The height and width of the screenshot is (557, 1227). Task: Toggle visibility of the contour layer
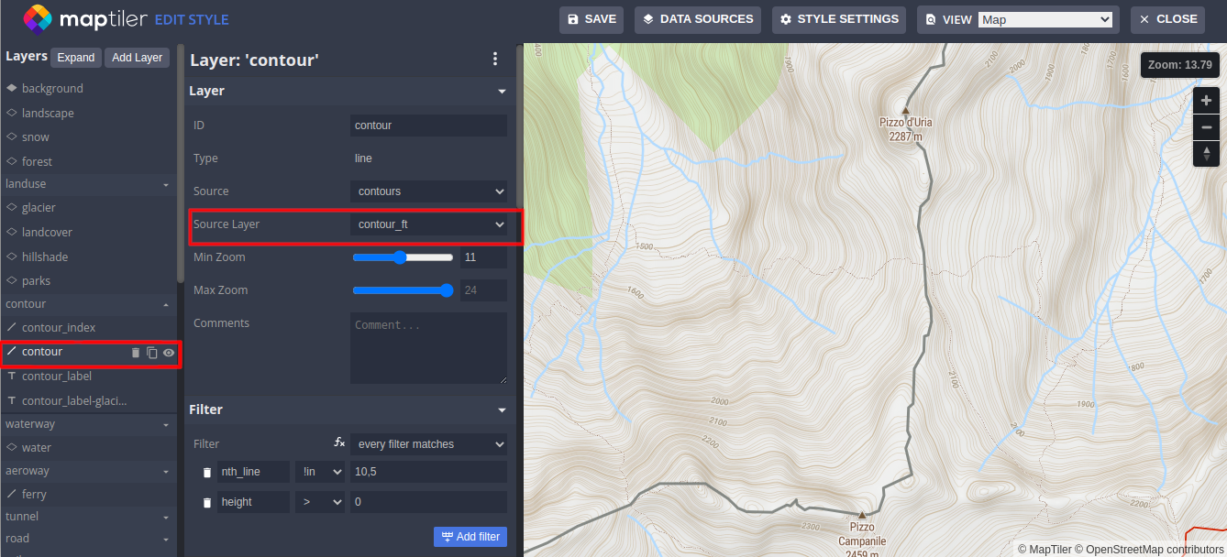(169, 353)
